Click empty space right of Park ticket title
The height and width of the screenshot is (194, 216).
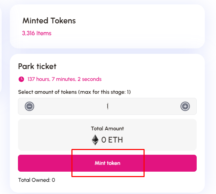(x=135, y=66)
